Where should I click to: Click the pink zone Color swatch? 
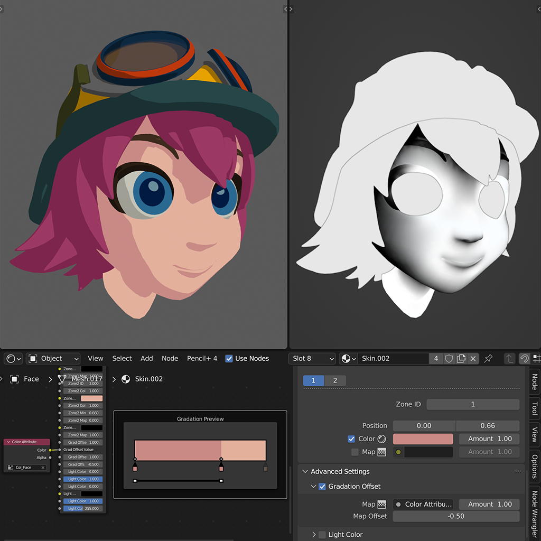click(423, 439)
